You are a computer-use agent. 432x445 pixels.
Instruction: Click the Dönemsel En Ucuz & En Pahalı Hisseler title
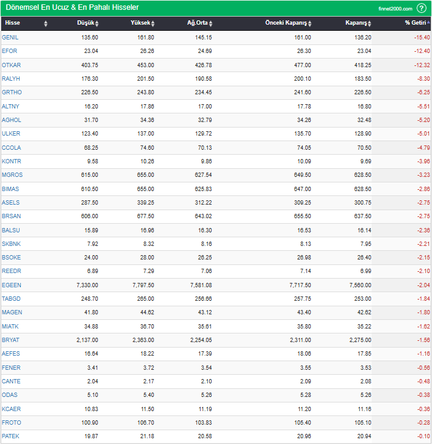click(x=72, y=7)
